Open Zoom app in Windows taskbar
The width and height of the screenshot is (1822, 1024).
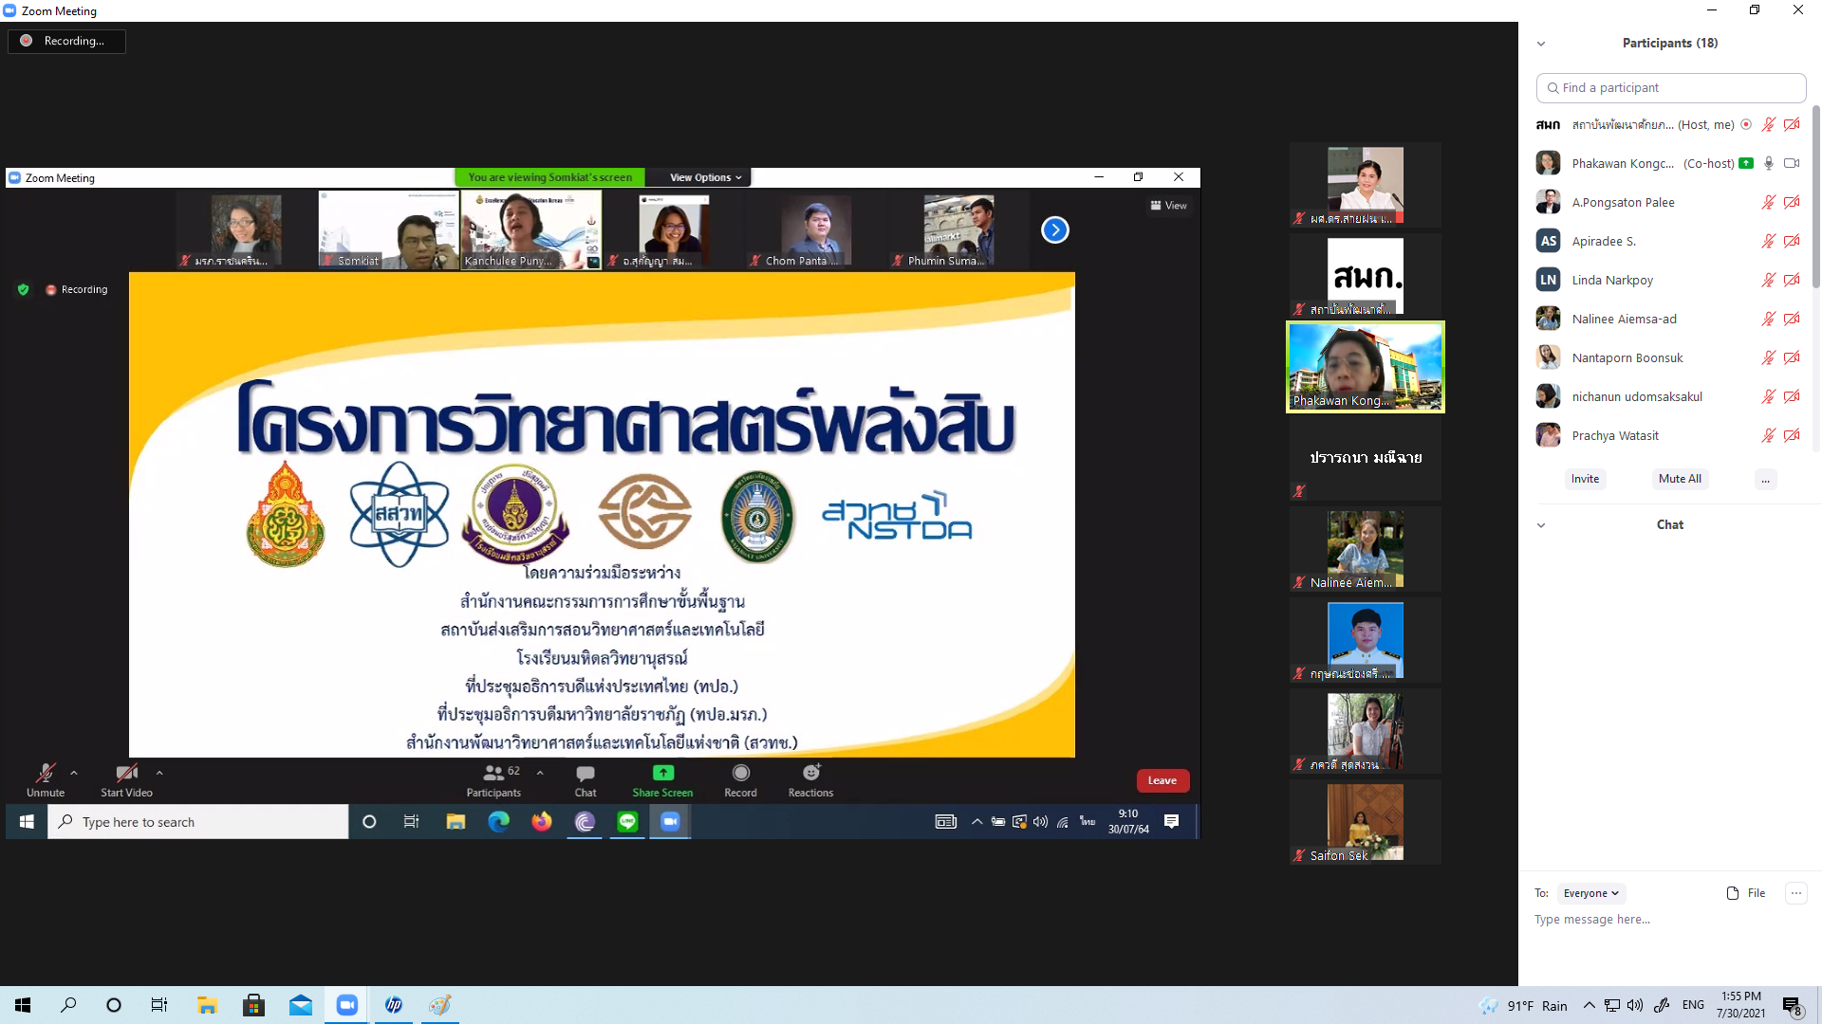tap(346, 1005)
